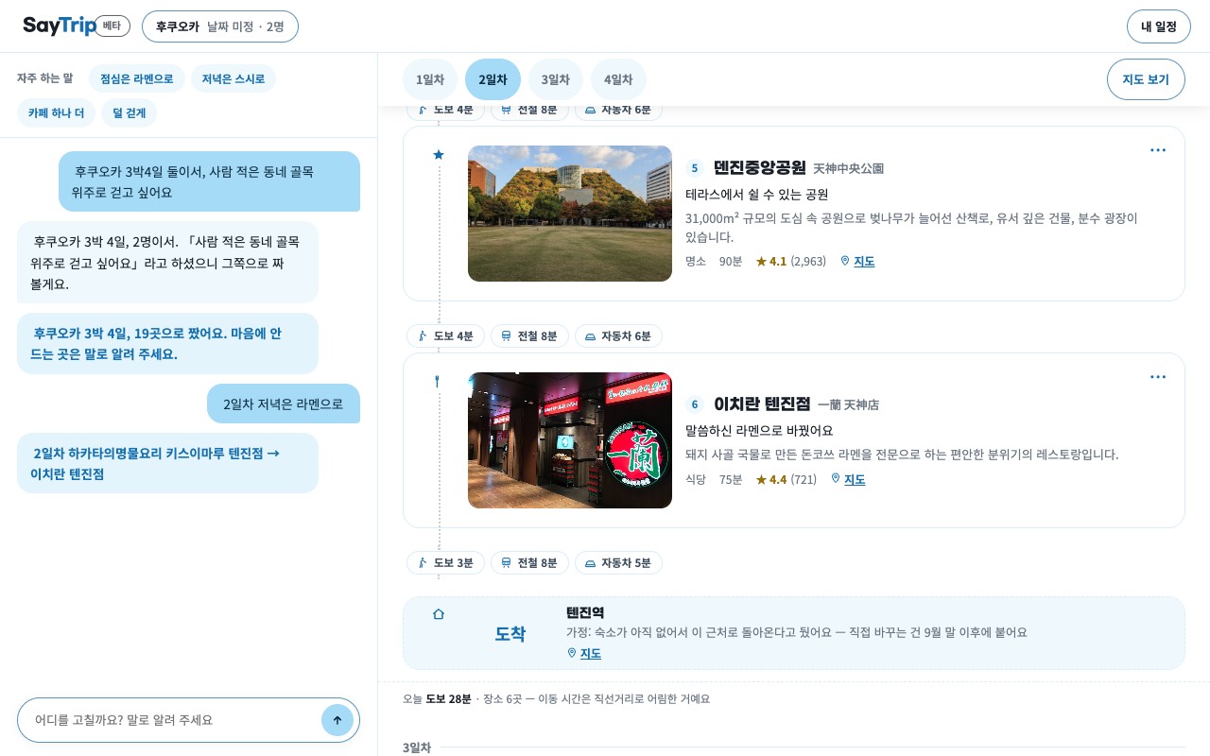
Task: Select 전철 8분 chip above 이치란 텐진점
Action: coord(529,336)
